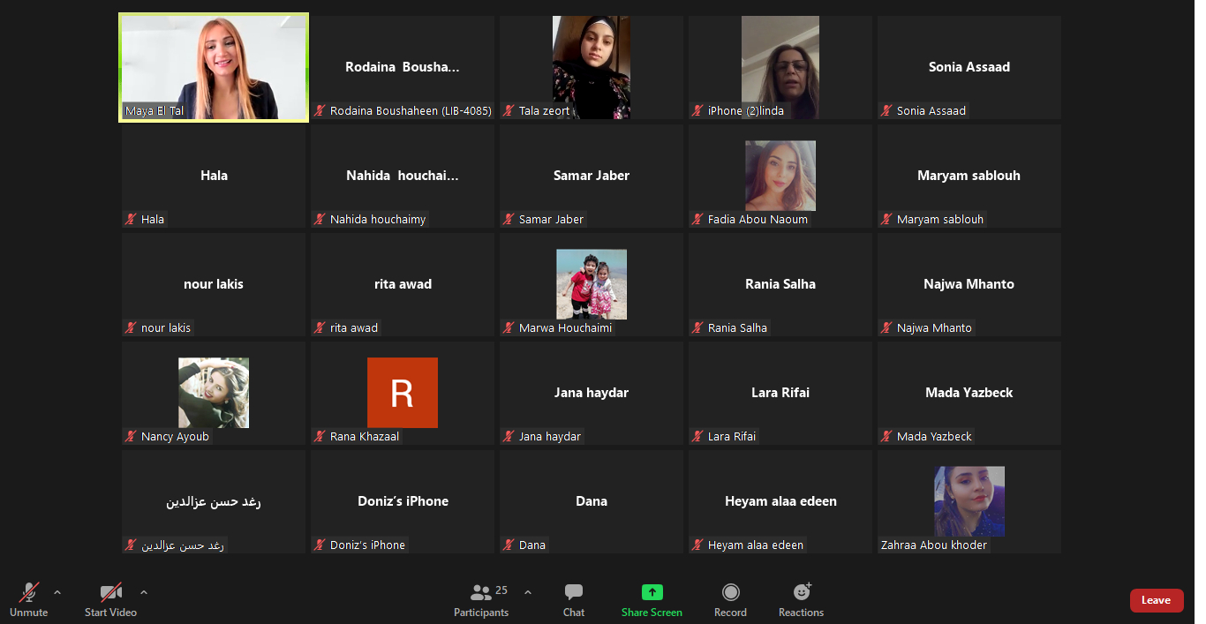Select Nancy Ayoub's profile photo
Viewport: 1206px width, 624px height.
tap(214, 393)
